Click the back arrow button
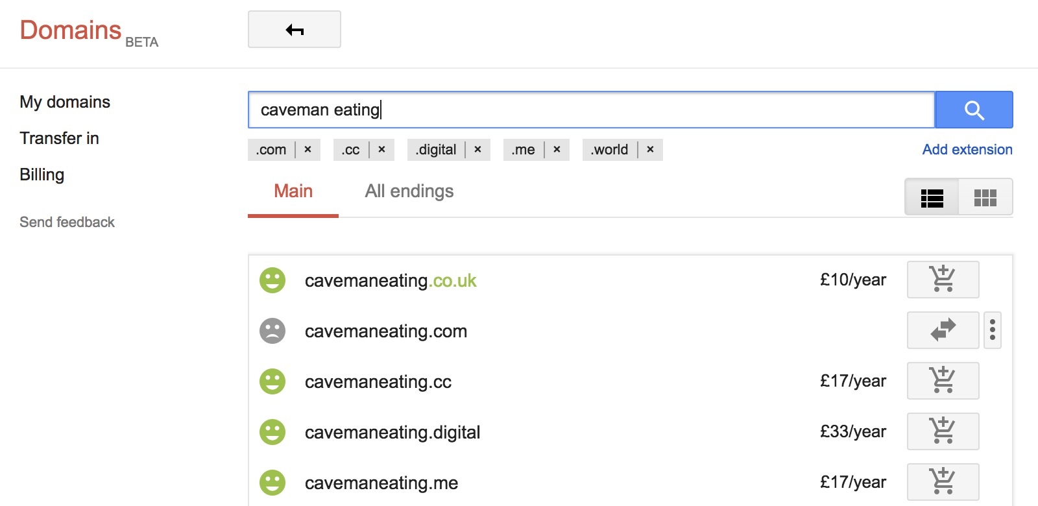The height and width of the screenshot is (506, 1038). (295, 29)
